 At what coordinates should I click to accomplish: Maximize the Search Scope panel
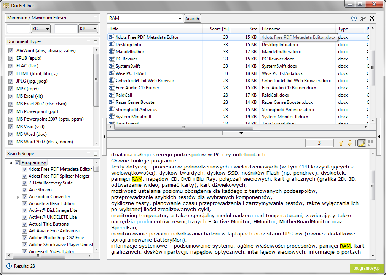click(96, 154)
